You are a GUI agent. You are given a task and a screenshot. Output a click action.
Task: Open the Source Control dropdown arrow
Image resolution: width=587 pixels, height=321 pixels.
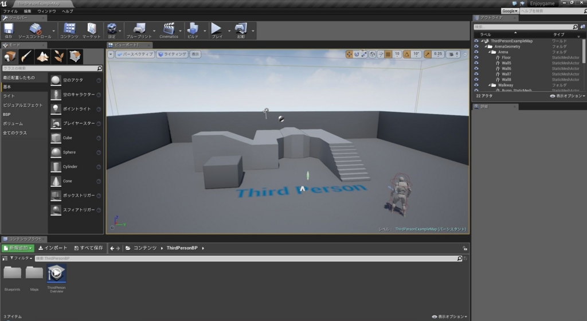53,31
